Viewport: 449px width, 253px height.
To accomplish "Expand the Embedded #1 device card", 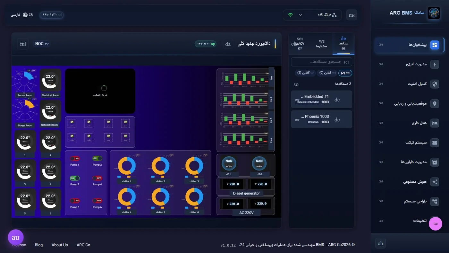I will (321, 99).
